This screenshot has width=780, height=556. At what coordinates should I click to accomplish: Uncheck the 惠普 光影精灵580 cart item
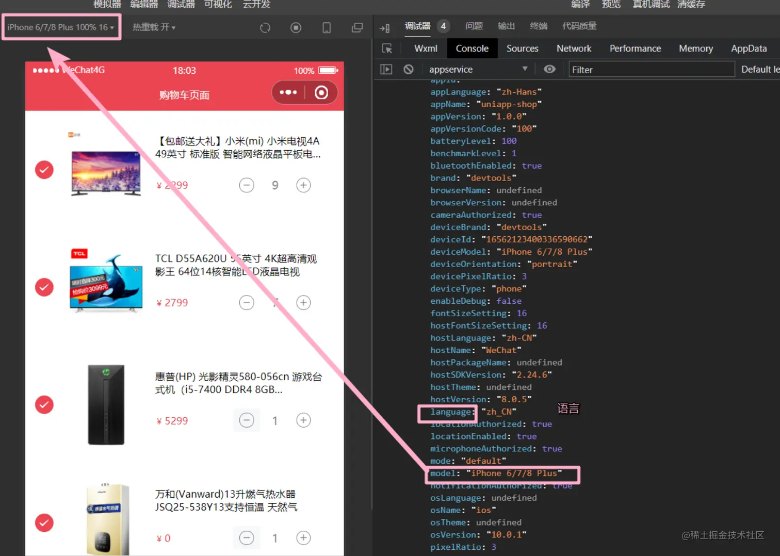pyautogui.click(x=44, y=405)
